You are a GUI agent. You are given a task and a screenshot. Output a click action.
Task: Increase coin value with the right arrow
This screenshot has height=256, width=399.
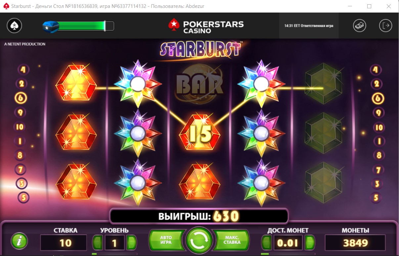point(309,243)
